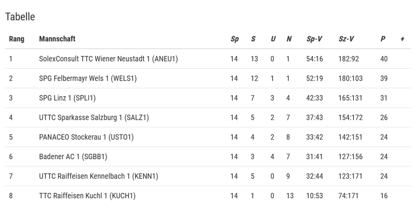The image size is (416, 214).
Task: Click TTC Raiffeisen Kuchl 1 team
Action: 87,196
